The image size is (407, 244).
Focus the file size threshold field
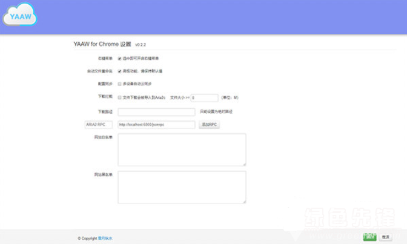point(204,98)
